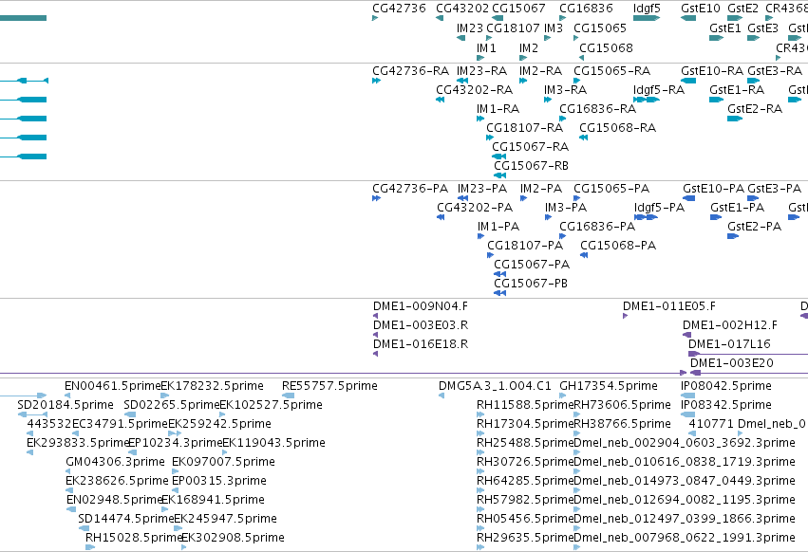Image resolution: width=808 pixels, height=552 pixels.
Task: Select EST SD20184.5prime
Action: (66, 405)
